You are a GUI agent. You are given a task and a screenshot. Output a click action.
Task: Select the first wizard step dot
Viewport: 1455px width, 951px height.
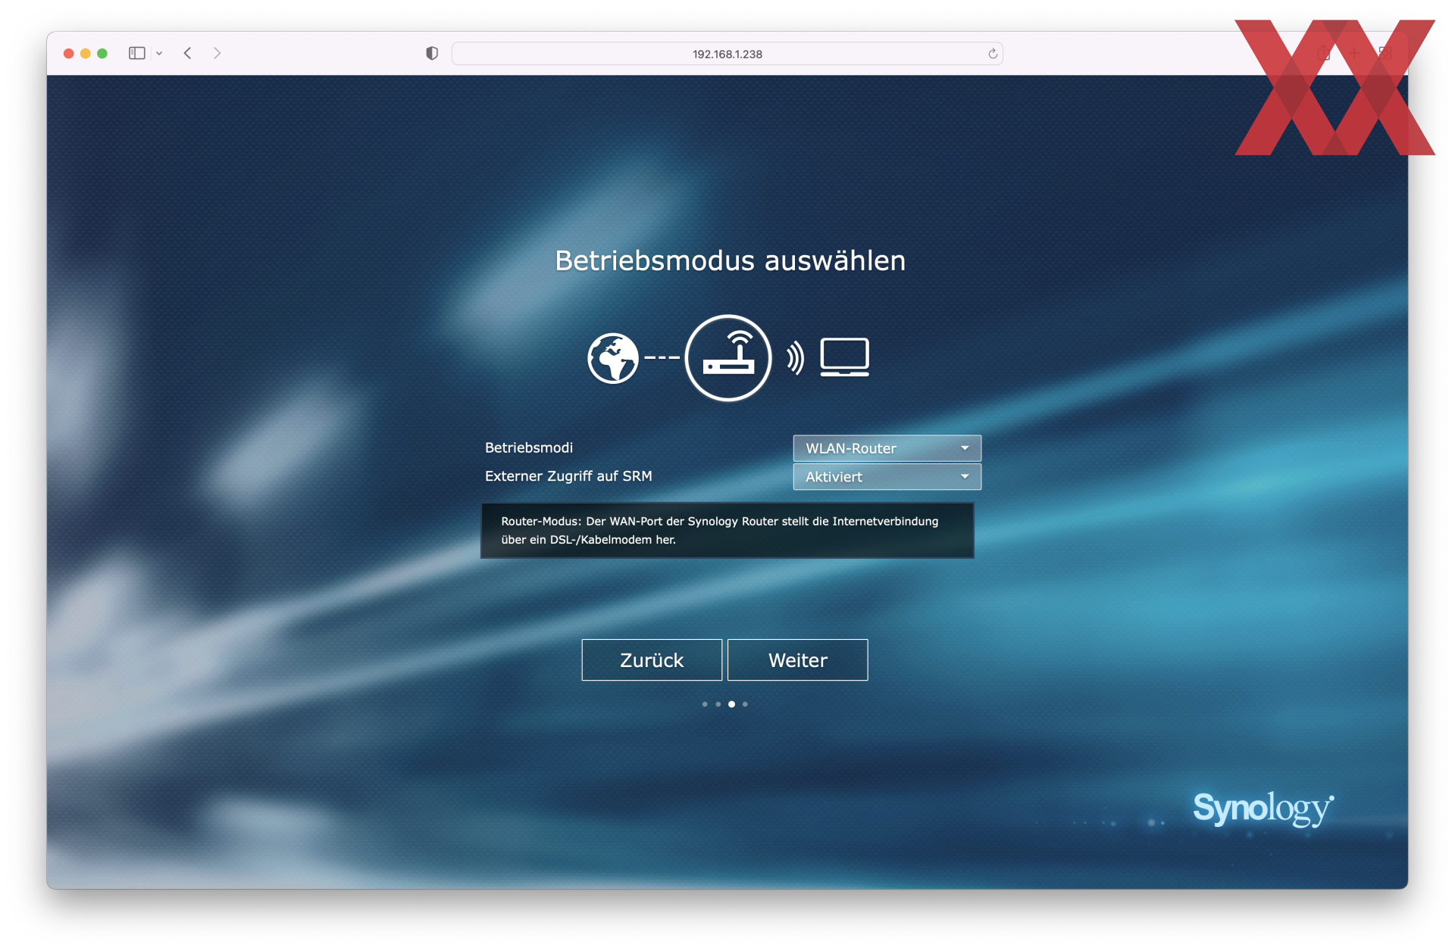(x=705, y=704)
